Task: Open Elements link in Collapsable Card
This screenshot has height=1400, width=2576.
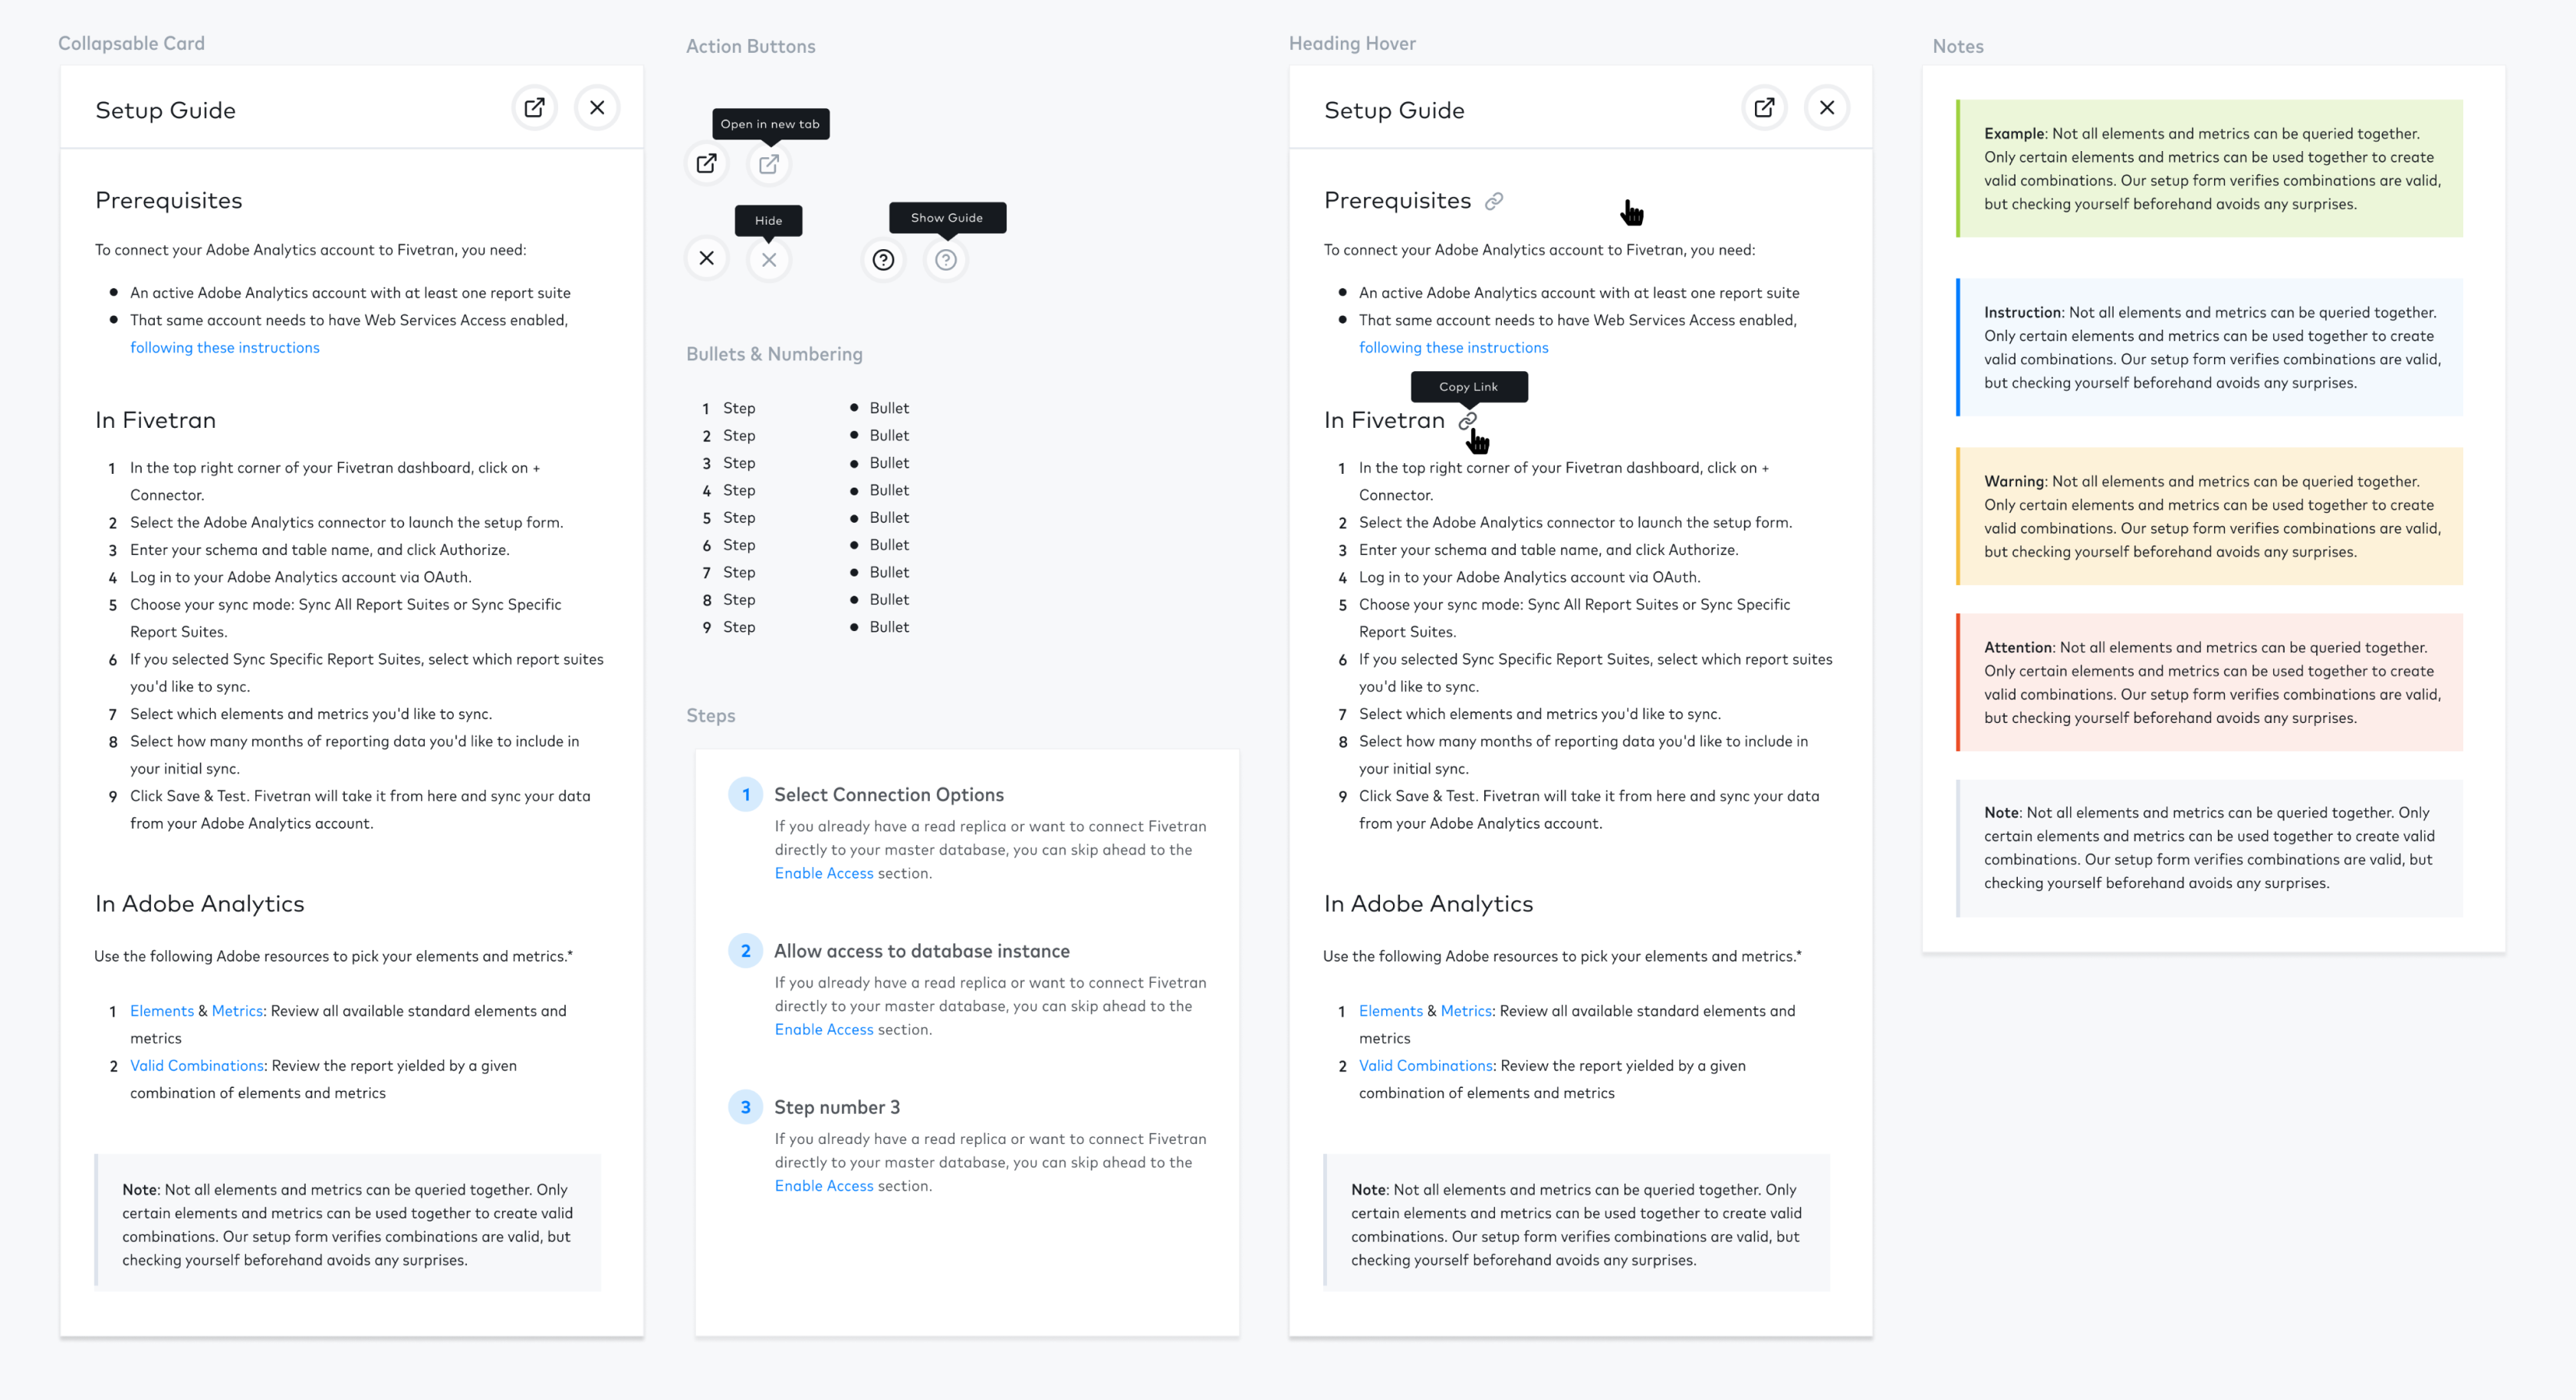Action: pos(162,1011)
